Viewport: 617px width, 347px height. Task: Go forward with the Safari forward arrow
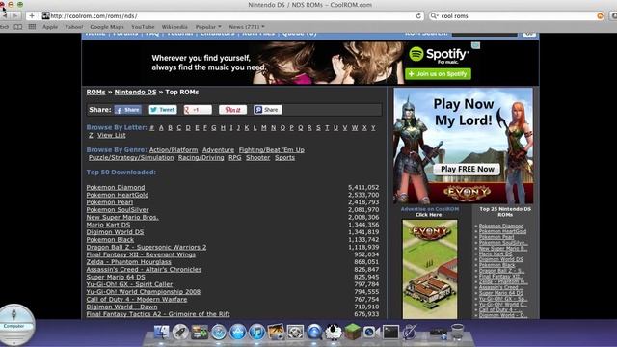(x=15, y=16)
